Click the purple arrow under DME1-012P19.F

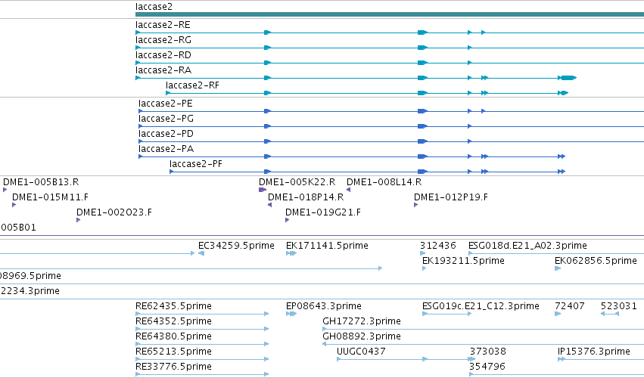point(415,205)
